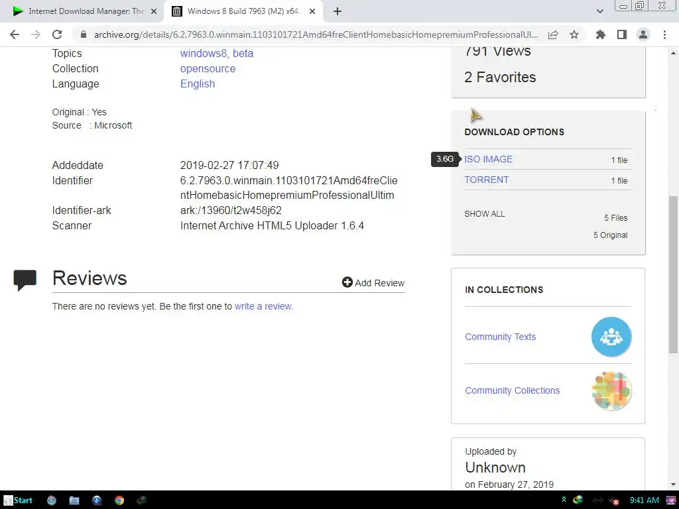This screenshot has width=679, height=509.
Task: Open the Chrome profile avatar
Action: tap(643, 34)
